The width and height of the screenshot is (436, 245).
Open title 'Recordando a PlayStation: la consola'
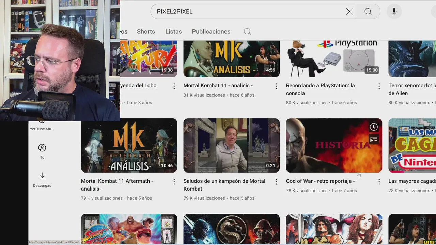point(320,89)
